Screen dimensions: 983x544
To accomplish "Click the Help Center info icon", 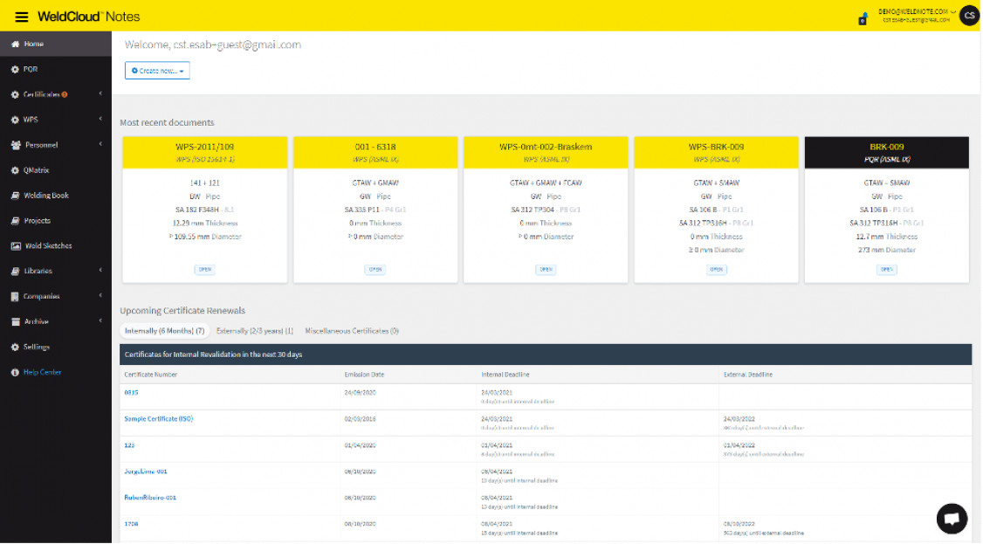I will tap(15, 372).
